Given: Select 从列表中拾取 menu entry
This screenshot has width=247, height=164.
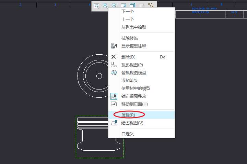Looking at the screenshot, I should click(x=141, y=27).
